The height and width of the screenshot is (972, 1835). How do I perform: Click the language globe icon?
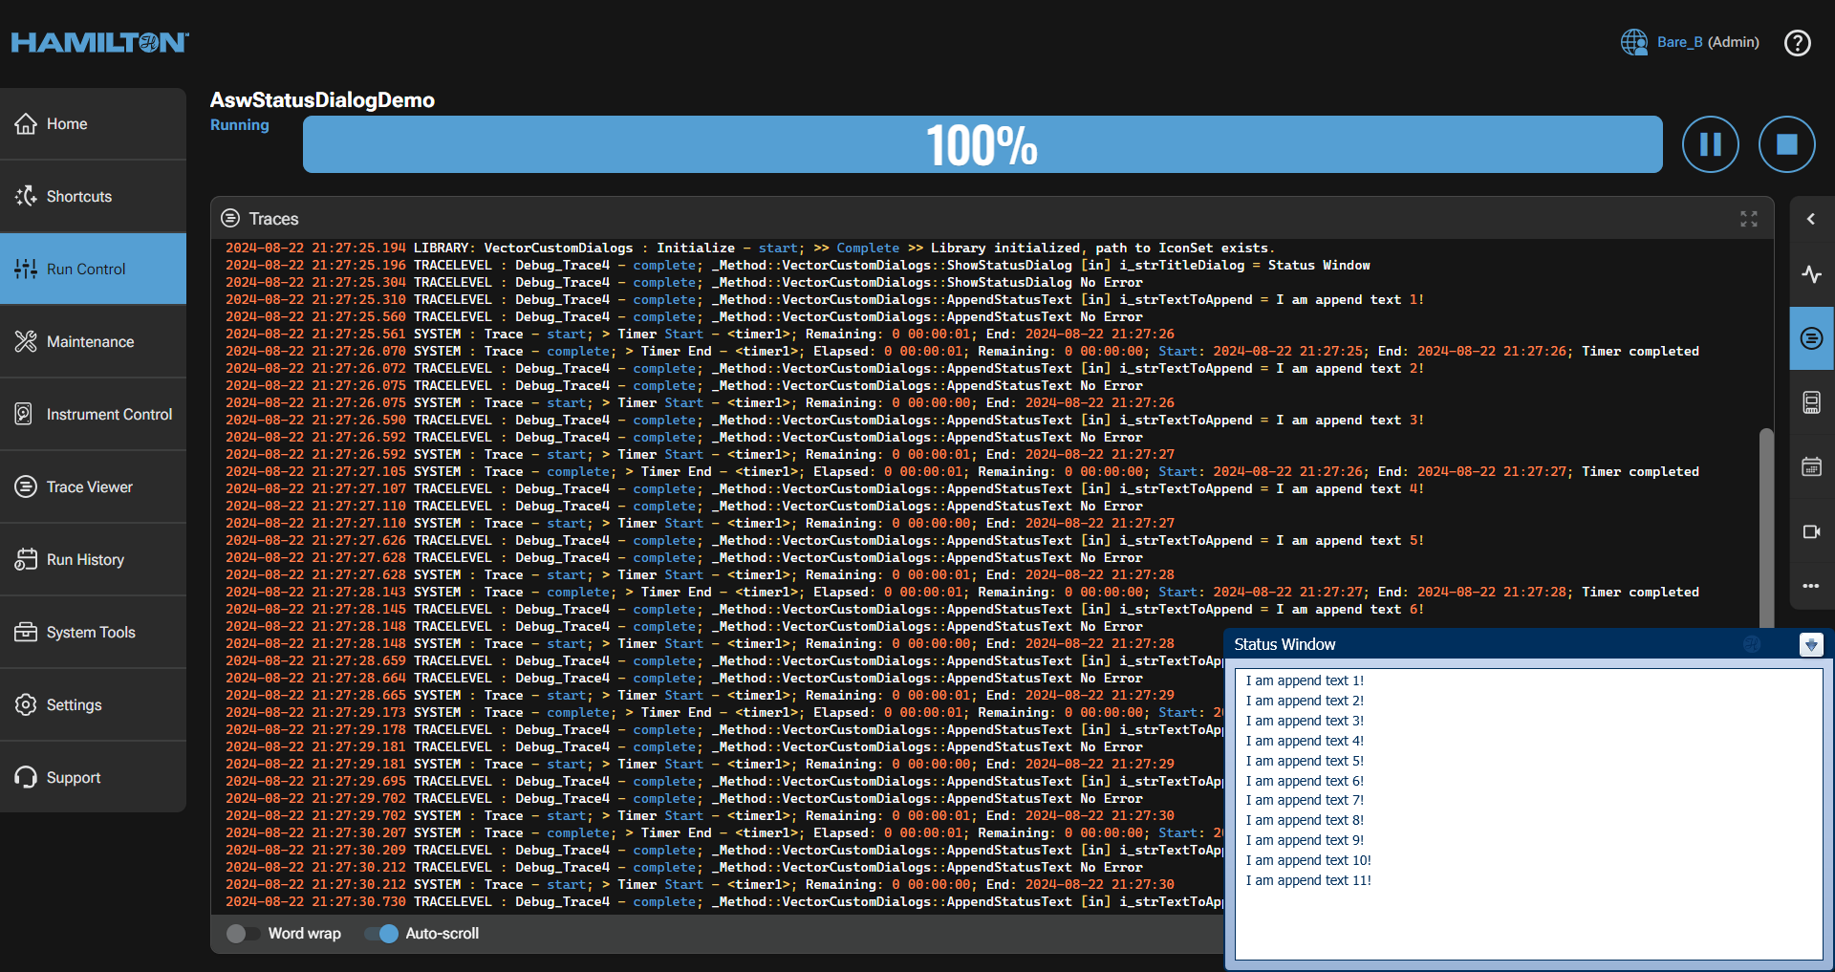click(x=1634, y=42)
